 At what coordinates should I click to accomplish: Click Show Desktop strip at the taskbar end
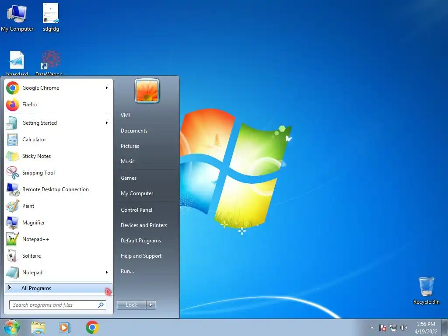pos(445,328)
